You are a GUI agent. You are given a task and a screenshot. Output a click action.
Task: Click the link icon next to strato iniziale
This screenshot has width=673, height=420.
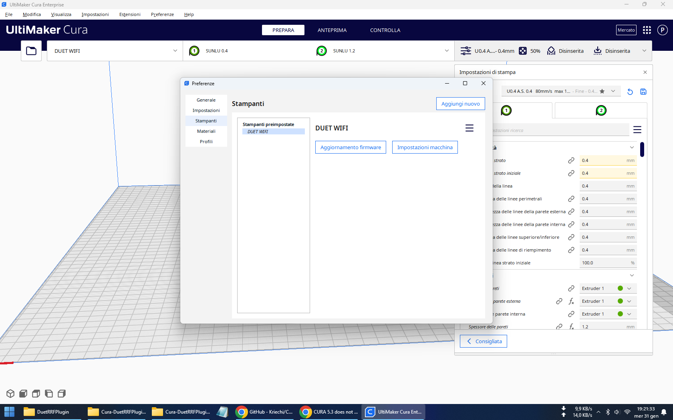pyautogui.click(x=571, y=173)
